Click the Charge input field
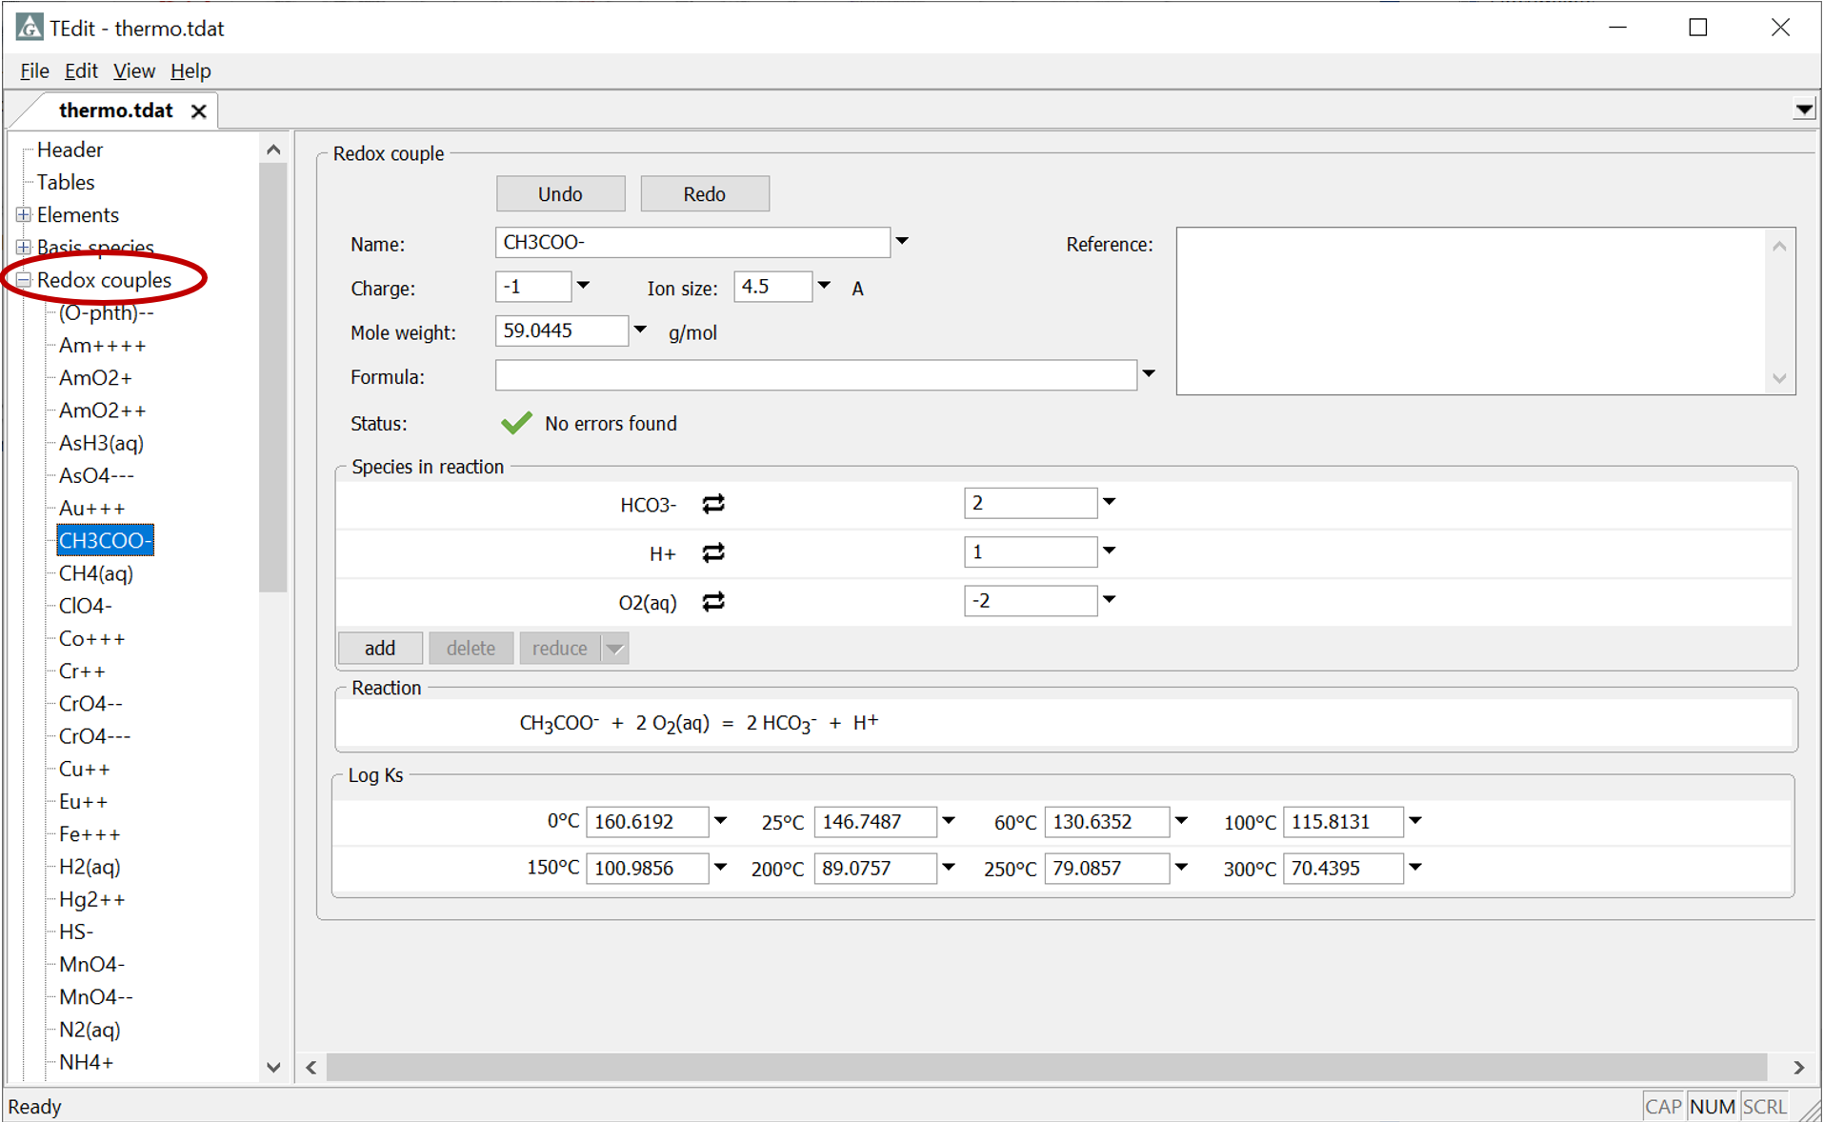Viewport: 1824px width, 1122px height. (533, 287)
